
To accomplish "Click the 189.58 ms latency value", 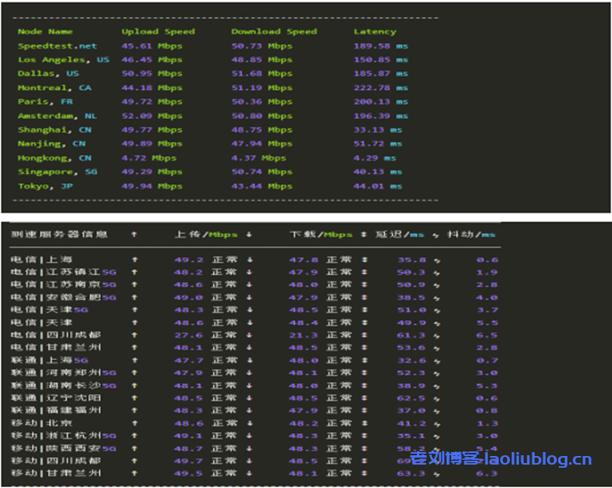I will point(380,46).
